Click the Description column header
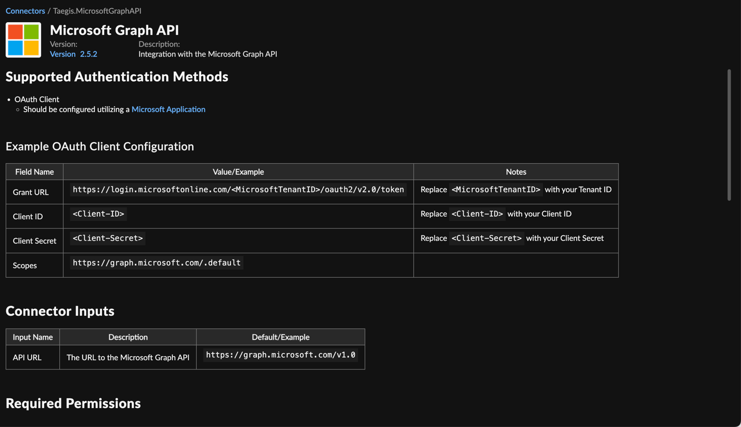The height and width of the screenshot is (427, 741). (128, 337)
